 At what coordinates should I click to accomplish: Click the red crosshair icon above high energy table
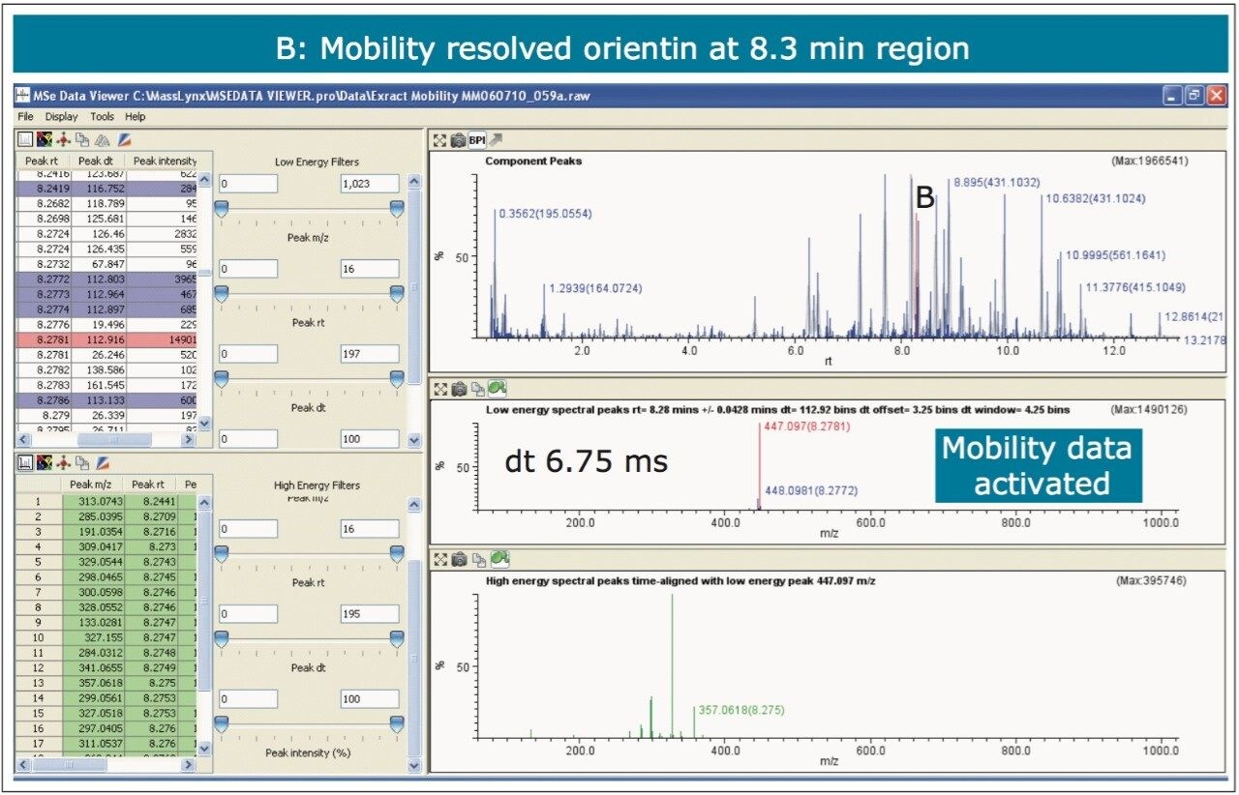64,463
